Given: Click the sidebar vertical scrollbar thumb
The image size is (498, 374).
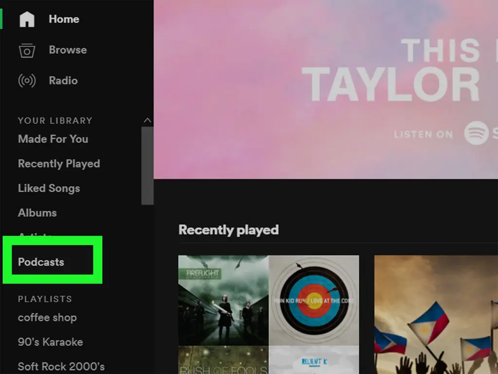Looking at the screenshot, I should coord(148,166).
